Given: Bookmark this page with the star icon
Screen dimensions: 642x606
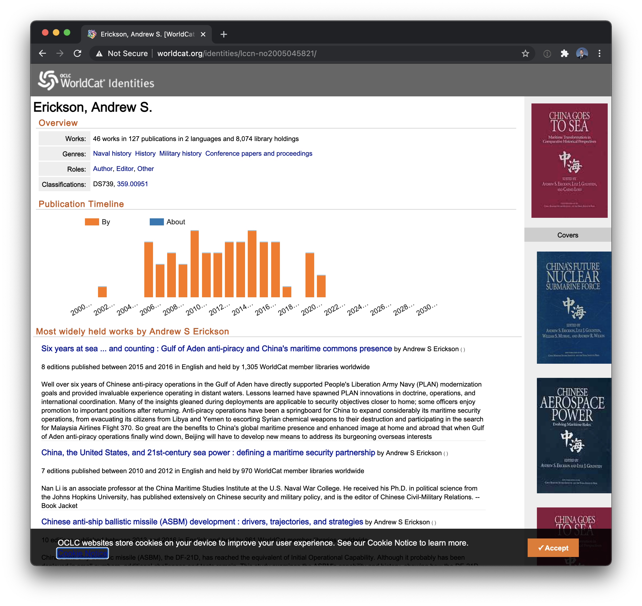Looking at the screenshot, I should 525,53.
